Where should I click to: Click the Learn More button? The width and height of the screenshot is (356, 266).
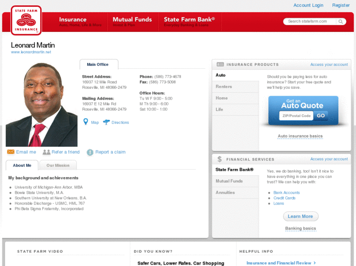point(301,216)
